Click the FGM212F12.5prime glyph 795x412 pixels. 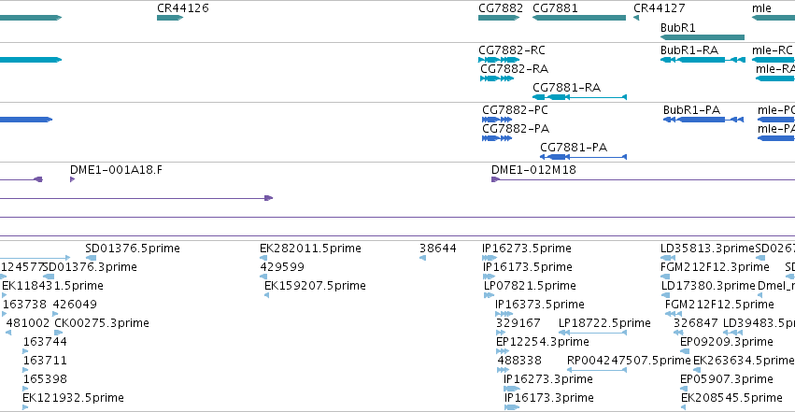point(674,314)
